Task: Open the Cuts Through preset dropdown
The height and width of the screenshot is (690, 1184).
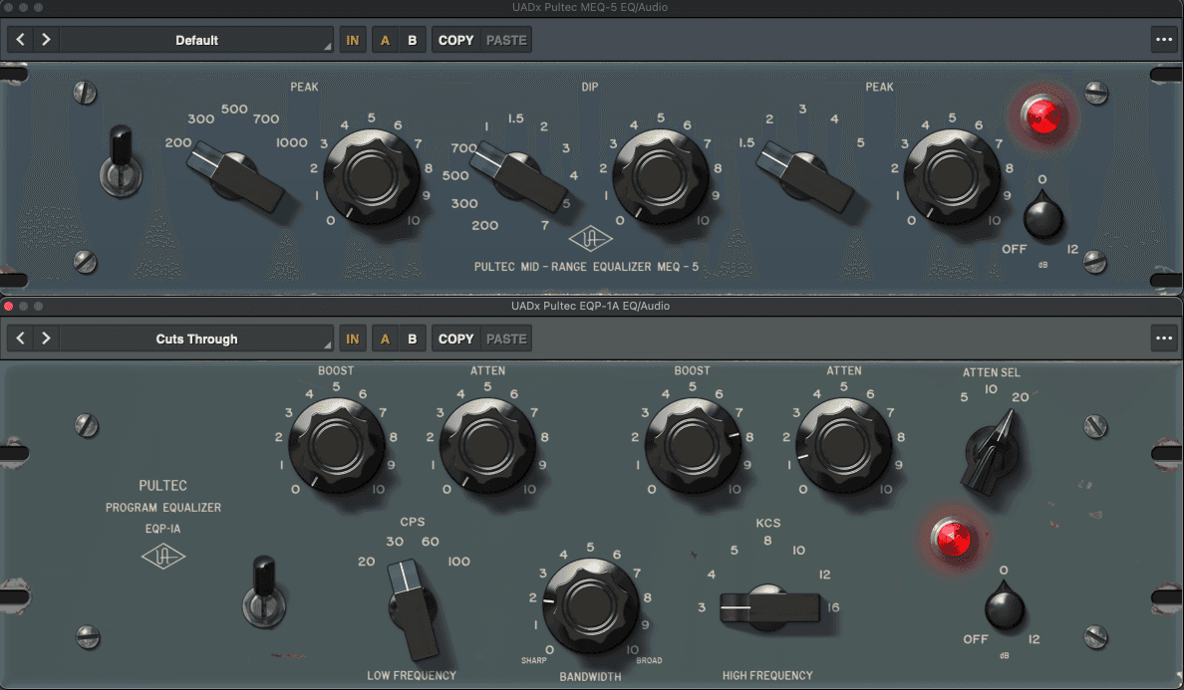Action: click(197, 339)
